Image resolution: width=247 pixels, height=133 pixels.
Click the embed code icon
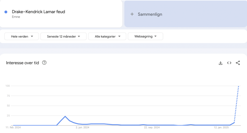click(x=229, y=63)
